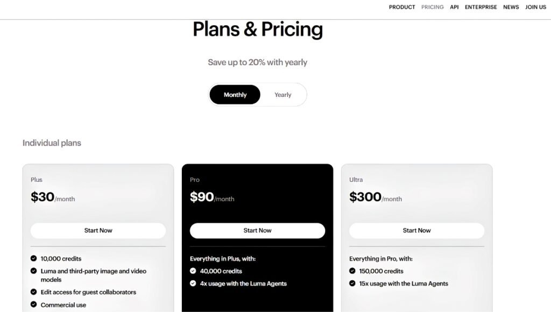551x312 pixels.
Task: Click checkmark icon next to Commercial use
Action: click(34, 304)
